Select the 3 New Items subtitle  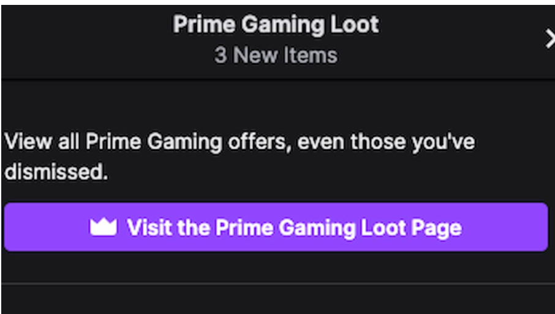[276, 56]
